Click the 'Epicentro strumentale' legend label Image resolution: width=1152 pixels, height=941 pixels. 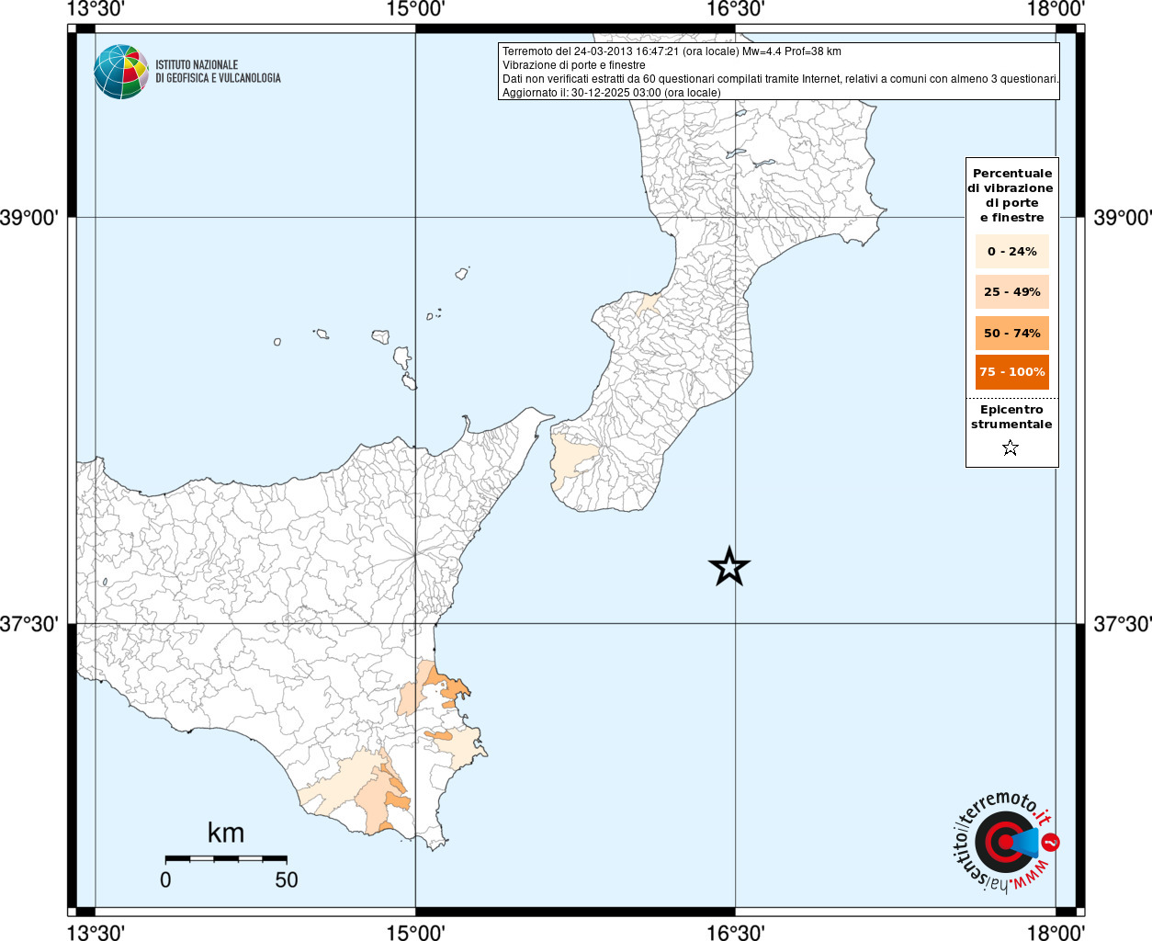1011,417
